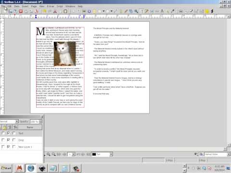Click the calculator icon in taskbar
The height and width of the screenshot is (173, 231).
coord(64,168)
